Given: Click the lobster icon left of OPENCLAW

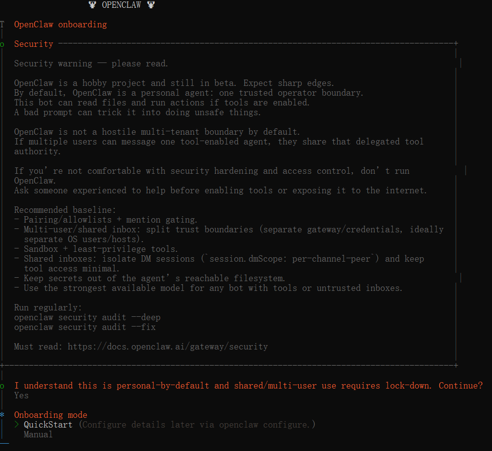Looking at the screenshot, I should [x=92, y=5].
